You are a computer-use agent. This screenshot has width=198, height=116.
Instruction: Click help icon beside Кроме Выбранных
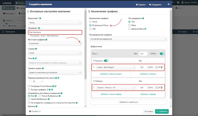pos(49,99)
